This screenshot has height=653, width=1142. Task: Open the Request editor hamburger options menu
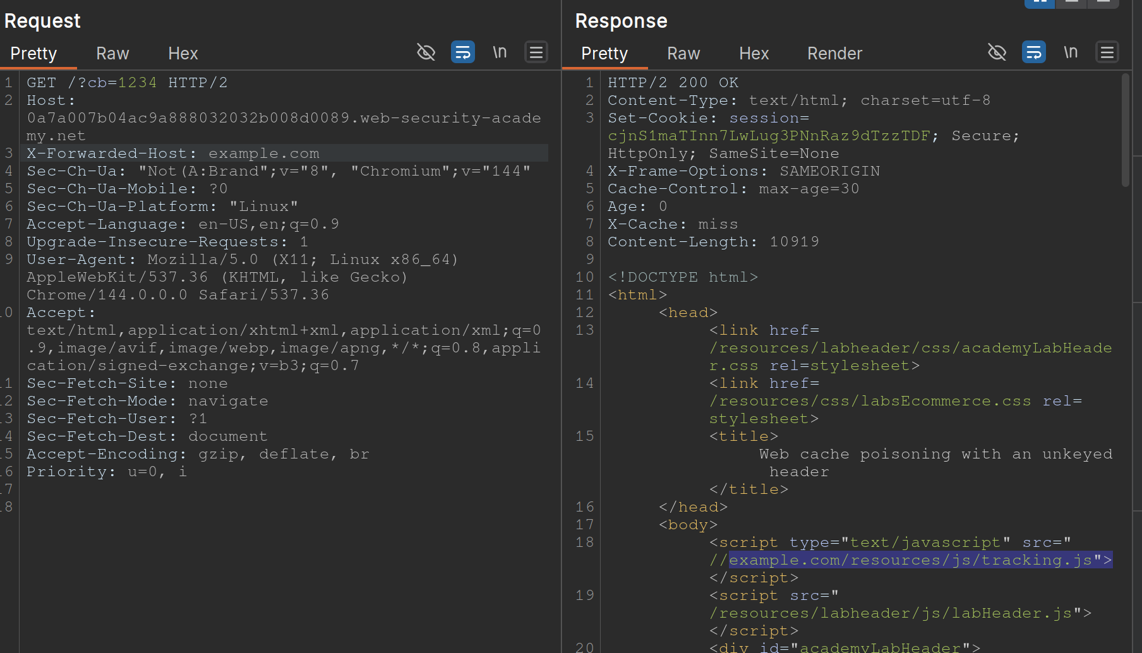(536, 52)
